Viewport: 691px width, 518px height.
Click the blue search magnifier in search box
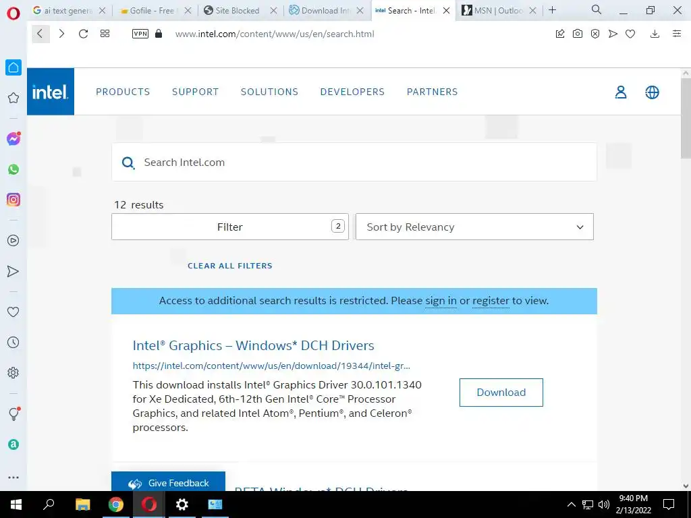[x=128, y=163]
